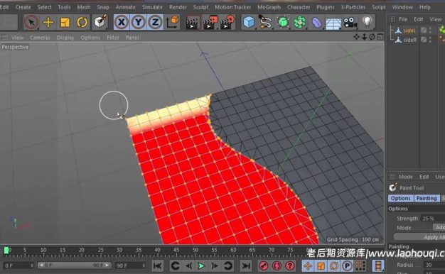Image resolution: width=445 pixels, height=274 pixels.
Task: Open the viewport Display menu
Action: (x=65, y=38)
